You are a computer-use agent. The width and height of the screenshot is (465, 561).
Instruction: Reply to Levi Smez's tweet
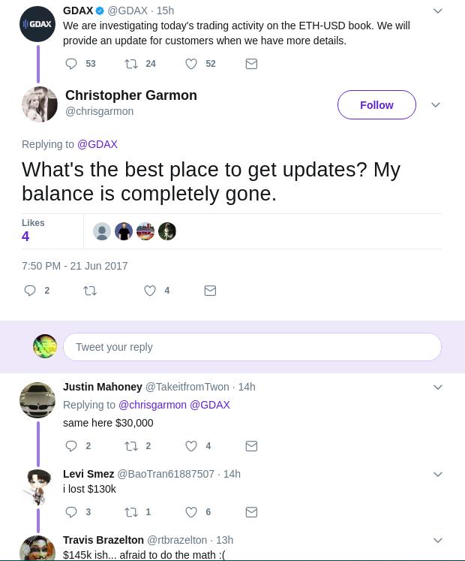tap(72, 512)
